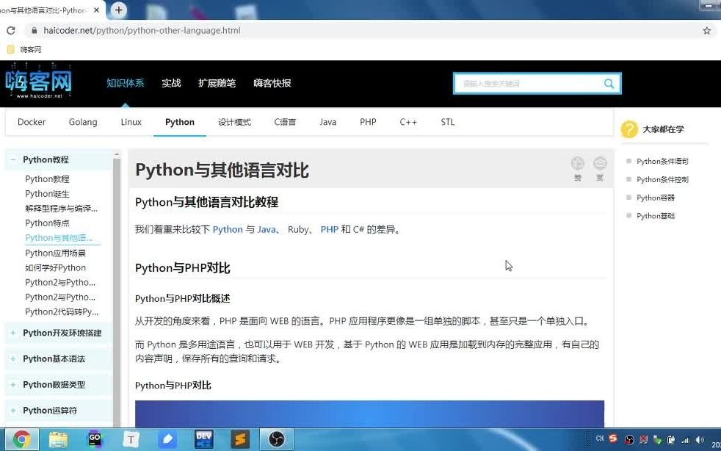Open Sublime Text from the taskbar
This screenshot has width=721, height=451.
(x=240, y=439)
